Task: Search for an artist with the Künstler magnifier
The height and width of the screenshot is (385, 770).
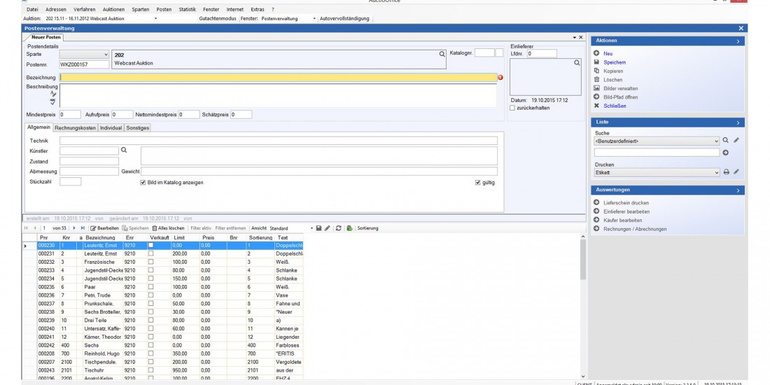Action: [x=124, y=150]
